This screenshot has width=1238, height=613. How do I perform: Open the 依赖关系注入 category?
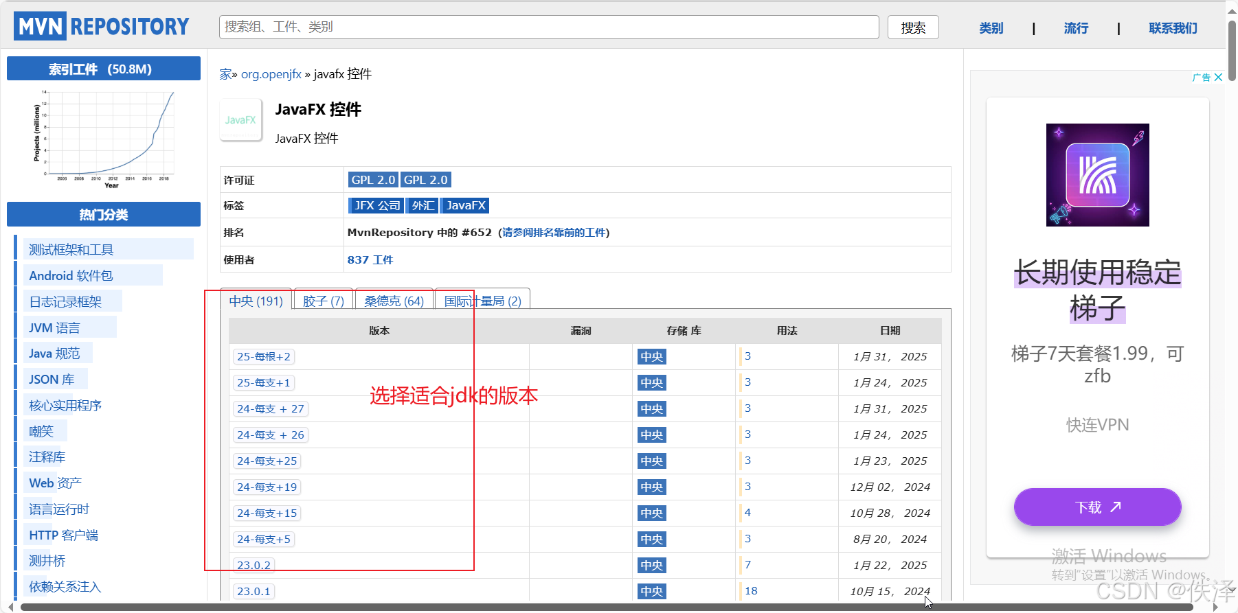65,587
